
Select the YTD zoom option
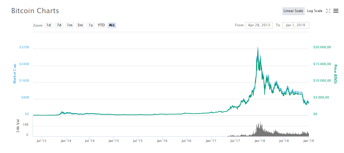coord(101,25)
